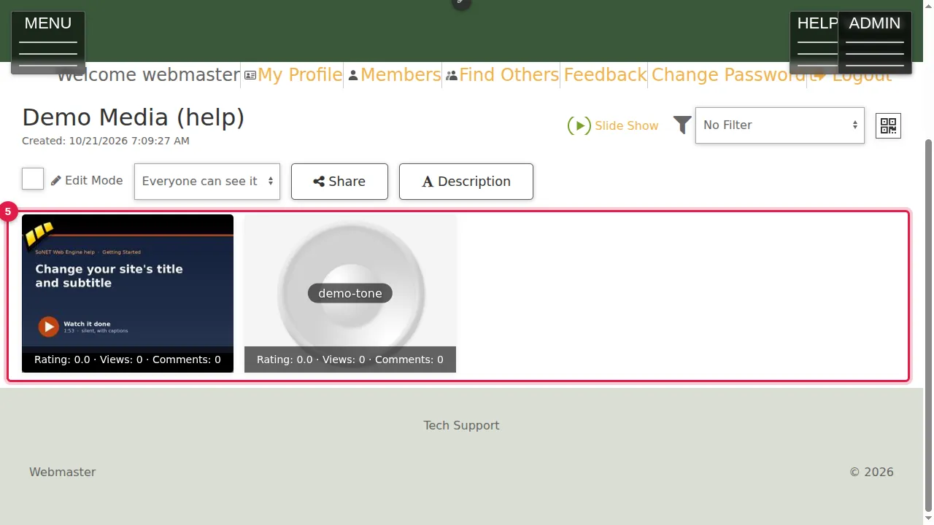Screen dimensions: 934x525
Task: Start the Slide Show
Action: [613, 125]
